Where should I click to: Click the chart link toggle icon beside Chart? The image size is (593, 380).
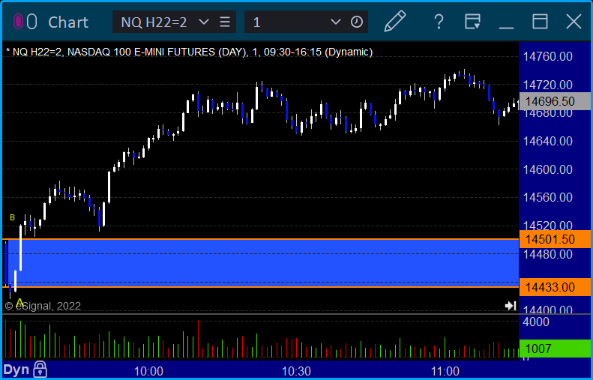(25, 22)
